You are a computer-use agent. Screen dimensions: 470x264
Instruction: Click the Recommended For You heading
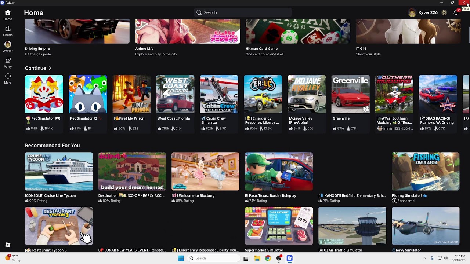tap(52, 146)
